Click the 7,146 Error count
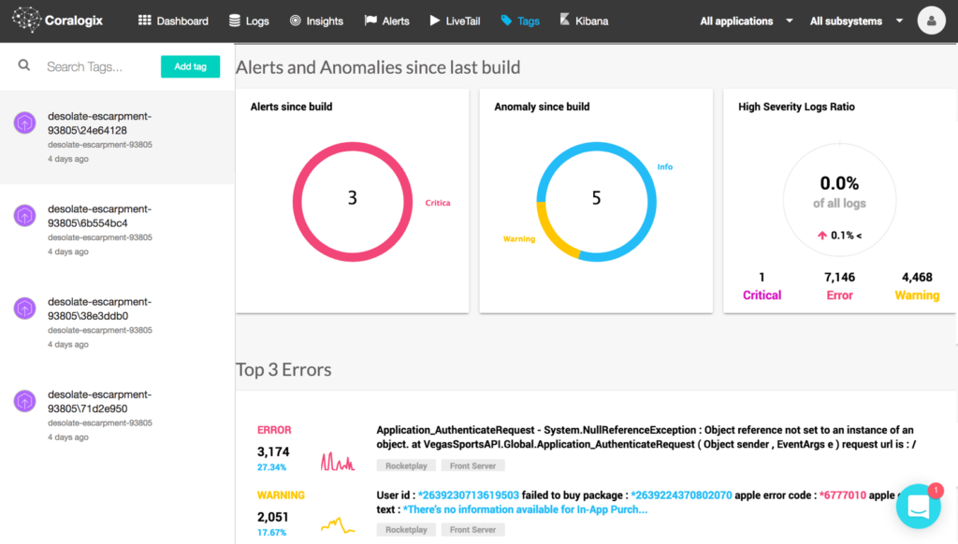 (x=839, y=278)
